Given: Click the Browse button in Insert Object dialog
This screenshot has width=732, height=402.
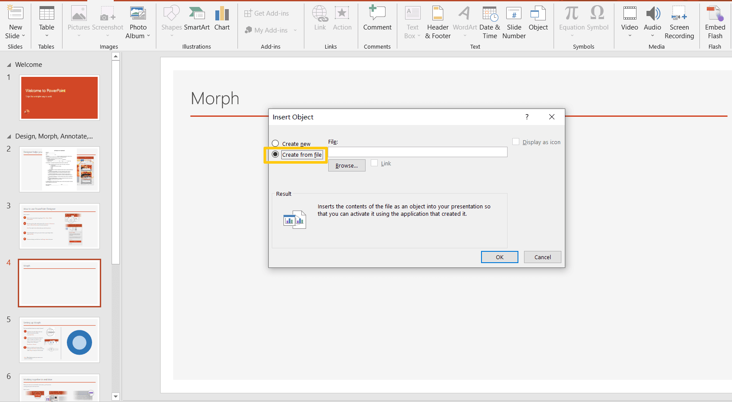Looking at the screenshot, I should [346, 165].
